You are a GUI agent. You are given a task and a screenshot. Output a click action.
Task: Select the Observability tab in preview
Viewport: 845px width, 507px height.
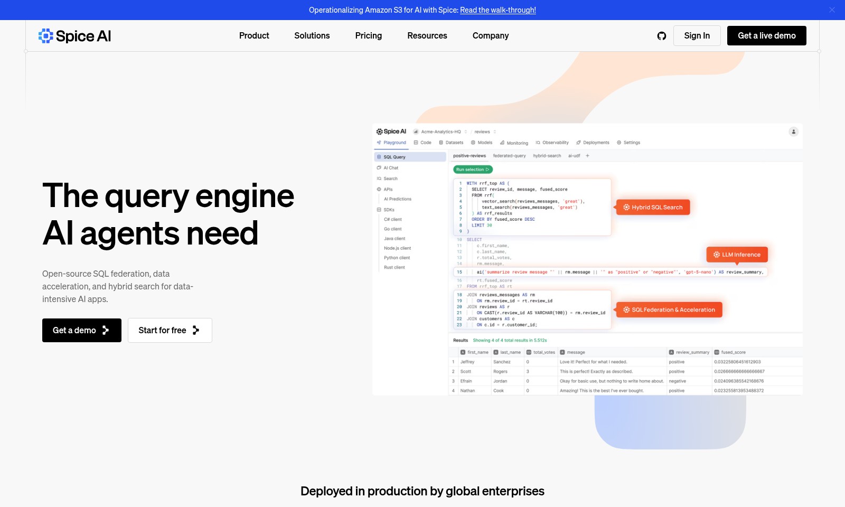[552, 143]
